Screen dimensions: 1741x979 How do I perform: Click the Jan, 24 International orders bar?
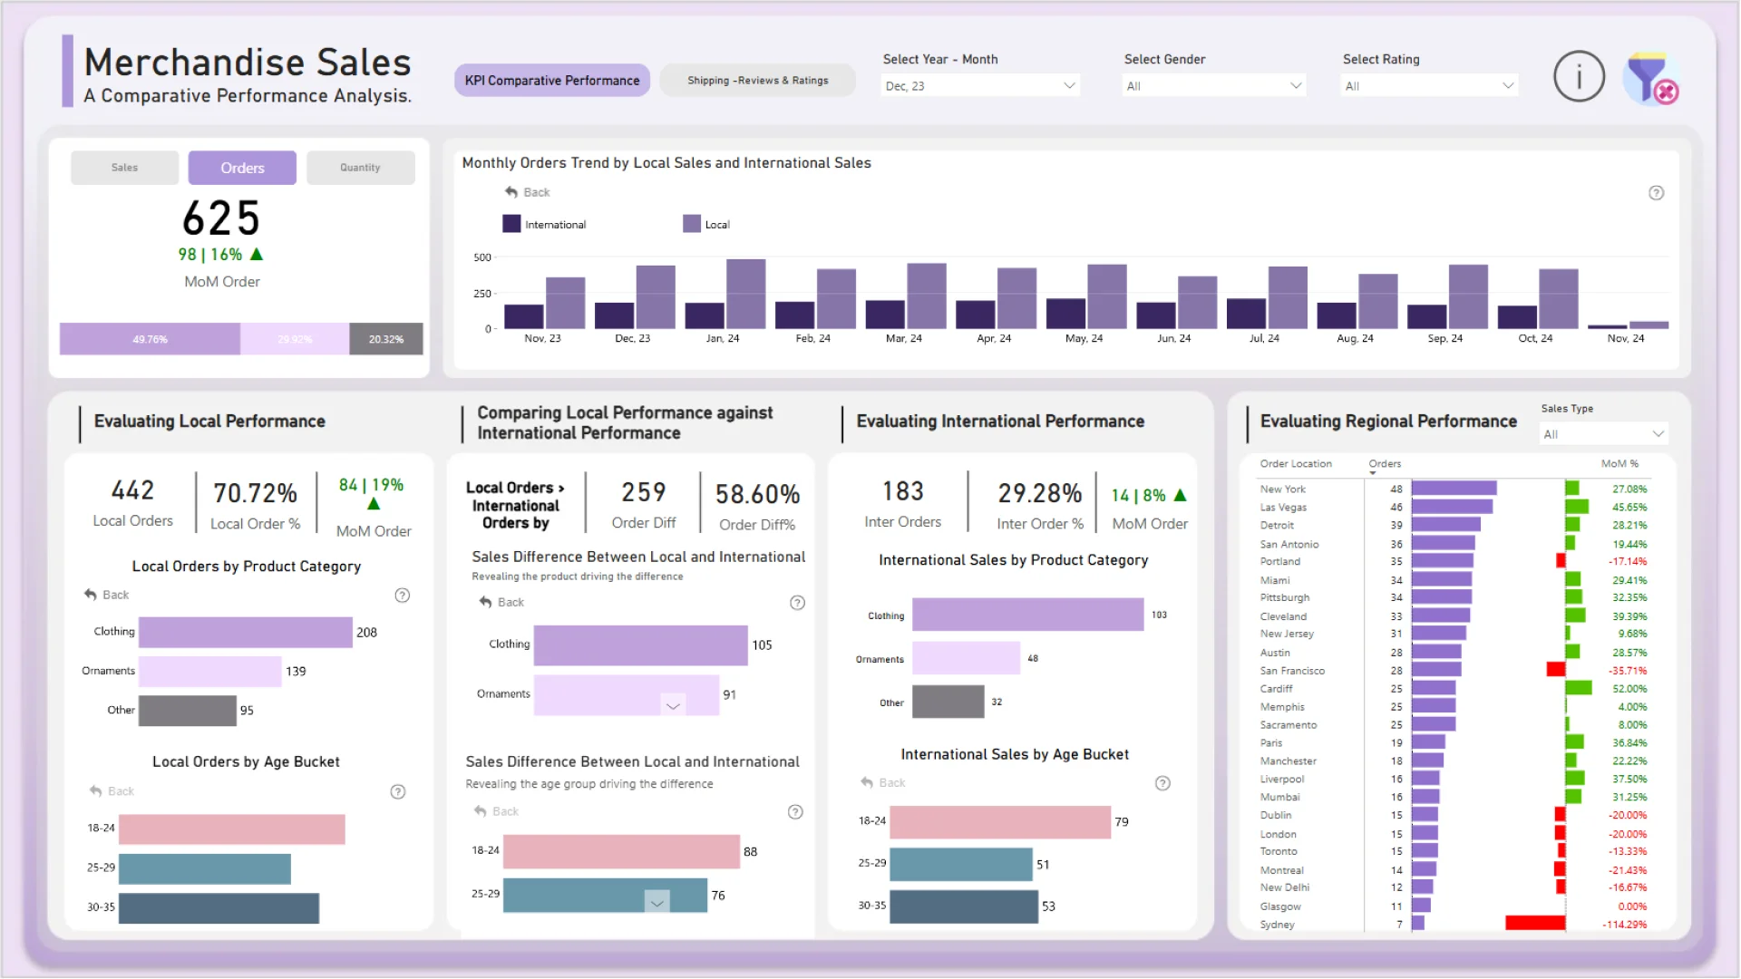(705, 315)
